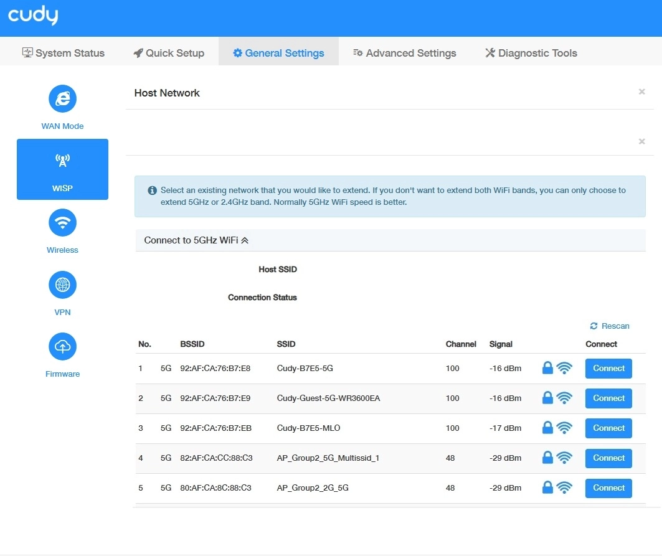The image size is (662, 556).
Task: Click the Connection Status label
Action: 262,298
